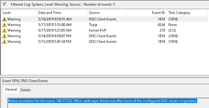This screenshot has height=108, width=209.
Task: Select the Tcpip source cell
Action: click(93, 25)
